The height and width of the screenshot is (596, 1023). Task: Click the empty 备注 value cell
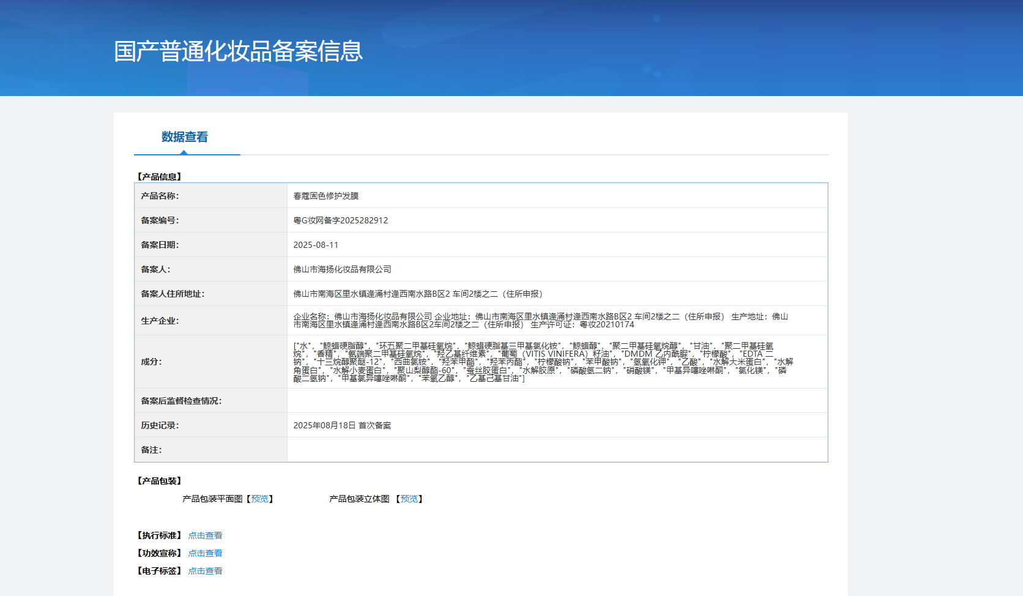[x=557, y=450]
